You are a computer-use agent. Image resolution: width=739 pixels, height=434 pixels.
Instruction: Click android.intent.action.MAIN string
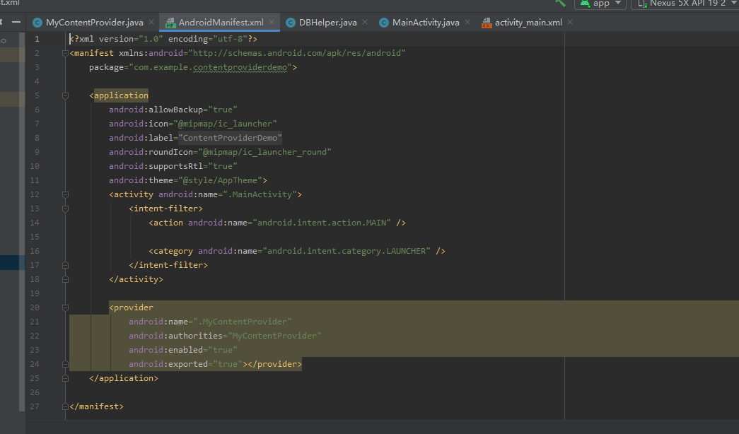tap(322, 223)
